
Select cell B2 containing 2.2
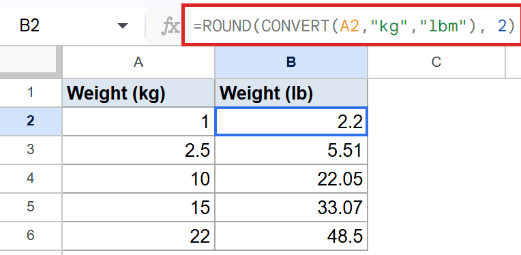click(x=291, y=121)
